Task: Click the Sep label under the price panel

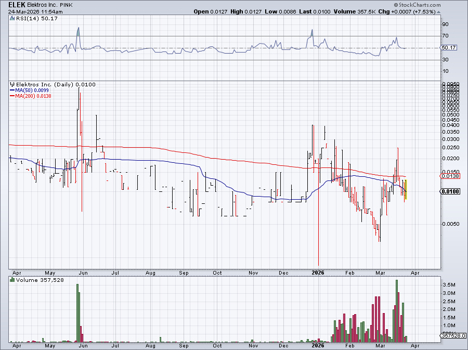Action: [x=184, y=273]
